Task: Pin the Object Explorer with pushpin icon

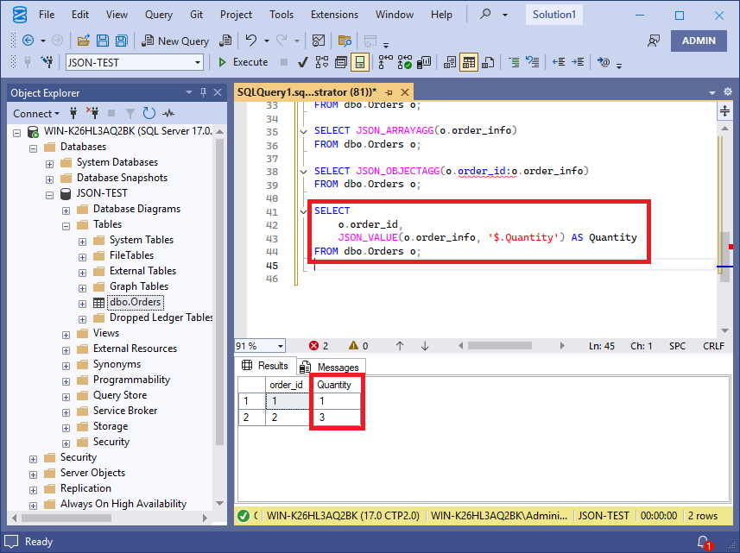Action: [203, 92]
